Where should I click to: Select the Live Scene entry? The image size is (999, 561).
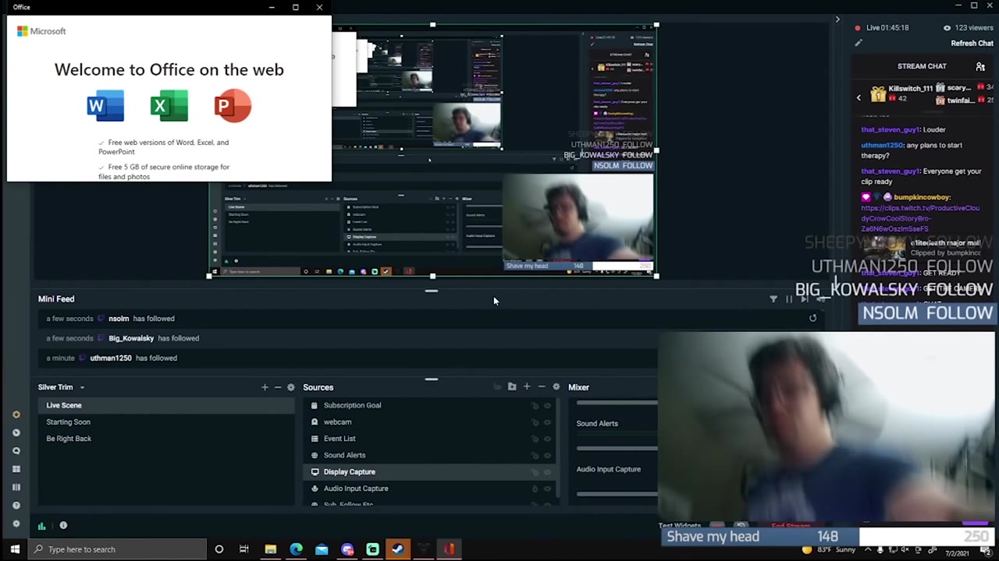(x=166, y=405)
